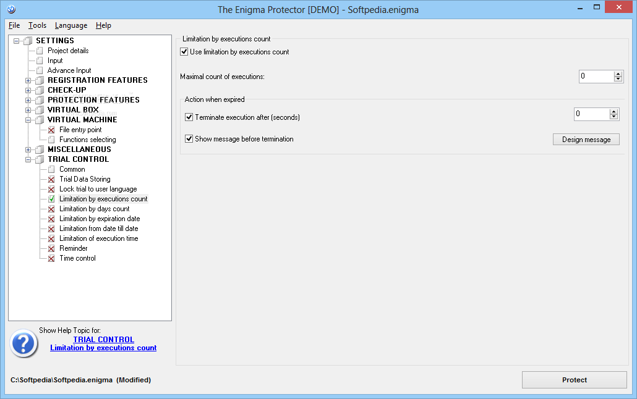The width and height of the screenshot is (637, 399).
Task: Expand the MISCELLANEOUS node
Action: click(28, 149)
